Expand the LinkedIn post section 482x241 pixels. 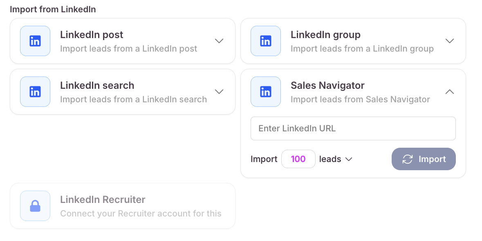point(219,41)
